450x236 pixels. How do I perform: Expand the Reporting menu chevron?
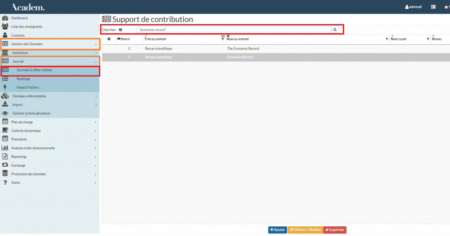click(x=95, y=157)
